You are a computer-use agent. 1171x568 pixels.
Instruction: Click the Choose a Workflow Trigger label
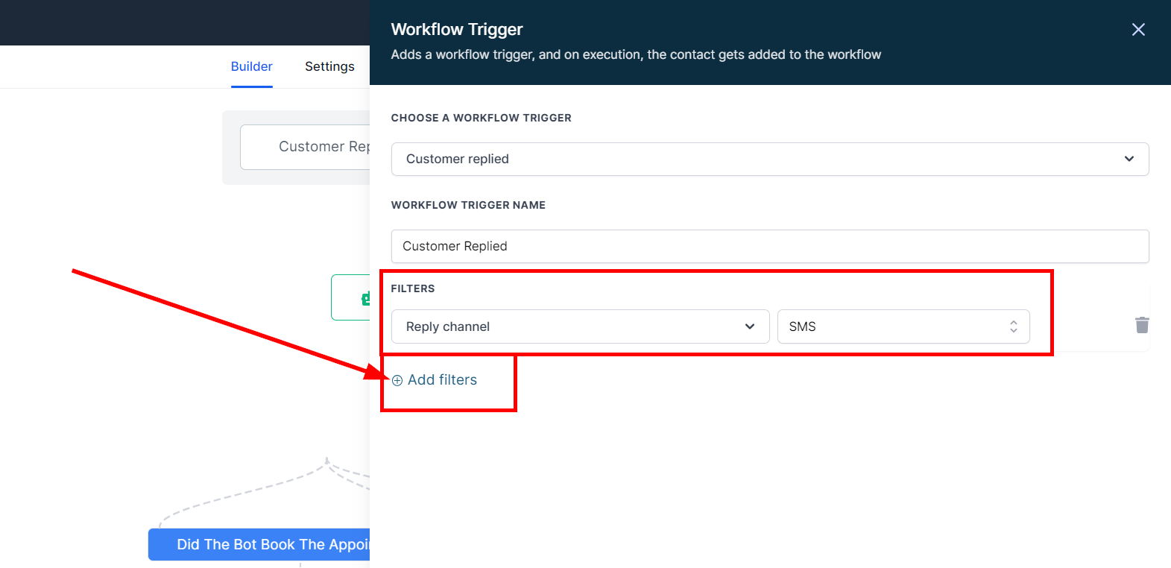481,118
